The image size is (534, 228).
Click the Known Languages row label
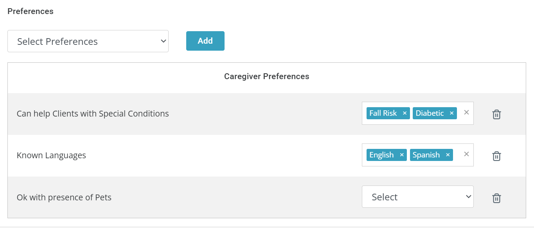coord(51,155)
